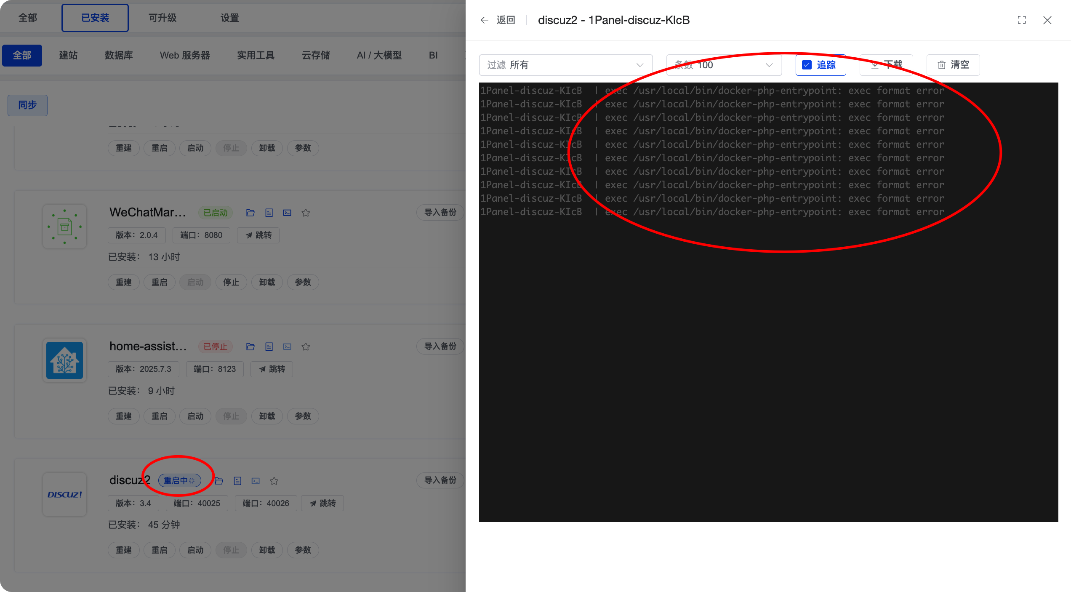The width and height of the screenshot is (1071, 592).
Task: Open the 过滤 所有 filter dropdown
Action: [x=565, y=65]
